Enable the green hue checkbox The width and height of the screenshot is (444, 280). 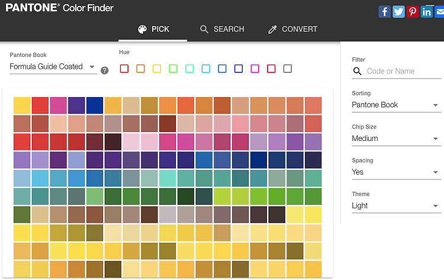(173, 69)
